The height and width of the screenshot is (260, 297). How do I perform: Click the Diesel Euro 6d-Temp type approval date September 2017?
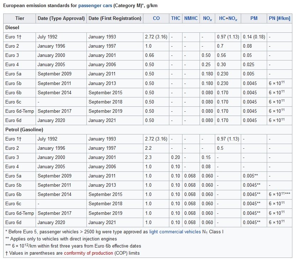[54, 111]
